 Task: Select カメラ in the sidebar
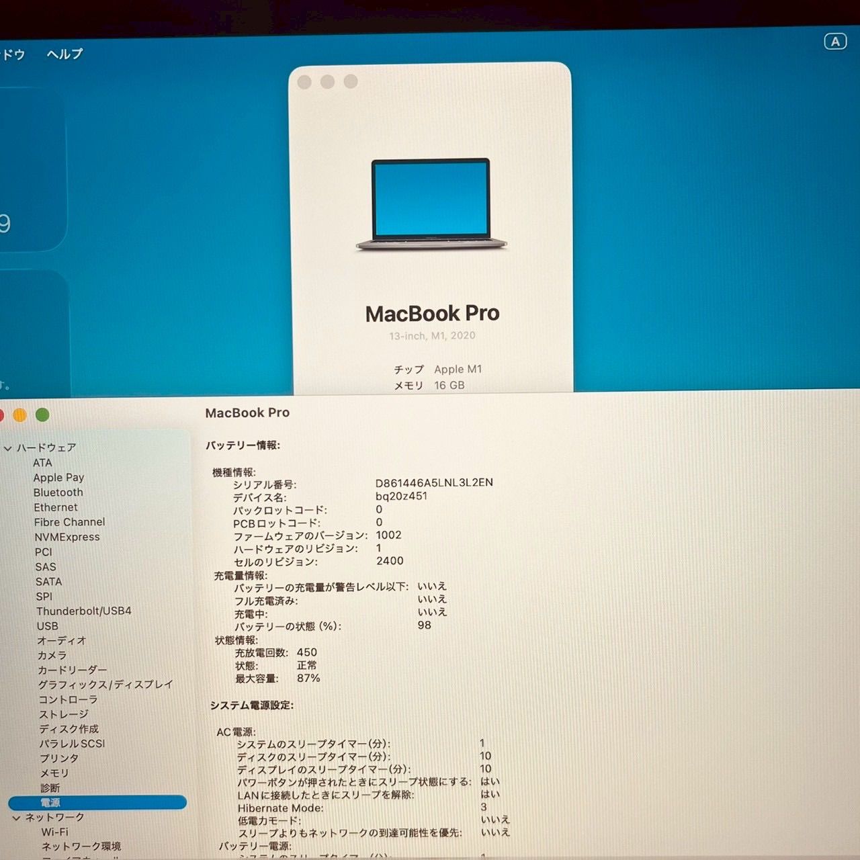[52, 655]
